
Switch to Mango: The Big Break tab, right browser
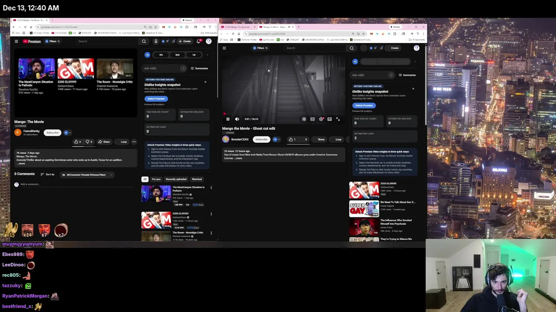coord(238,27)
